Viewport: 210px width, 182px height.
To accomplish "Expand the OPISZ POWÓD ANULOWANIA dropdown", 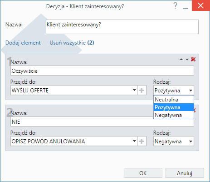I will tap(134, 141).
